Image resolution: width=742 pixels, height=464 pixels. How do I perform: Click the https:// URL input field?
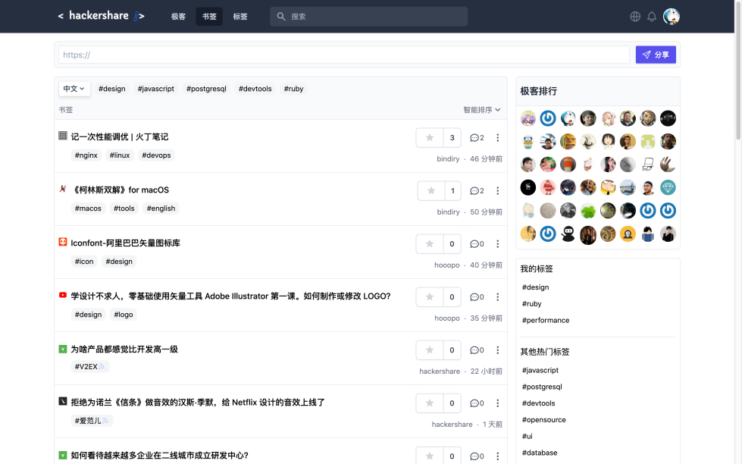coord(344,55)
